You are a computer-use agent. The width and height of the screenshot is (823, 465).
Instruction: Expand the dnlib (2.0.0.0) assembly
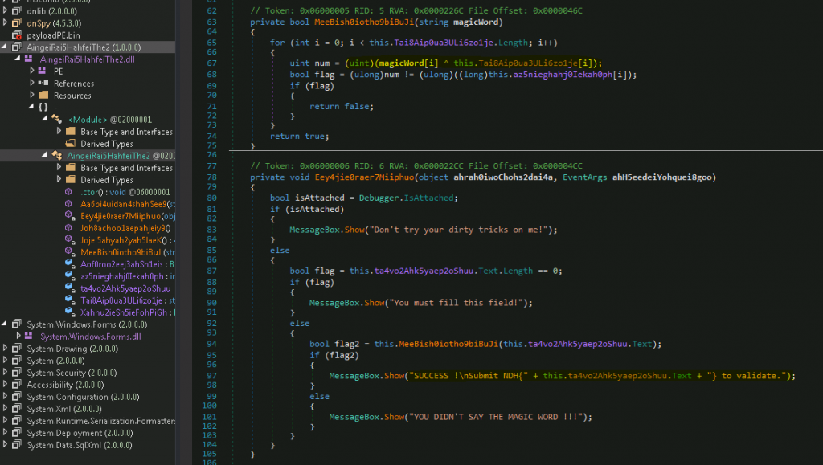5,11
